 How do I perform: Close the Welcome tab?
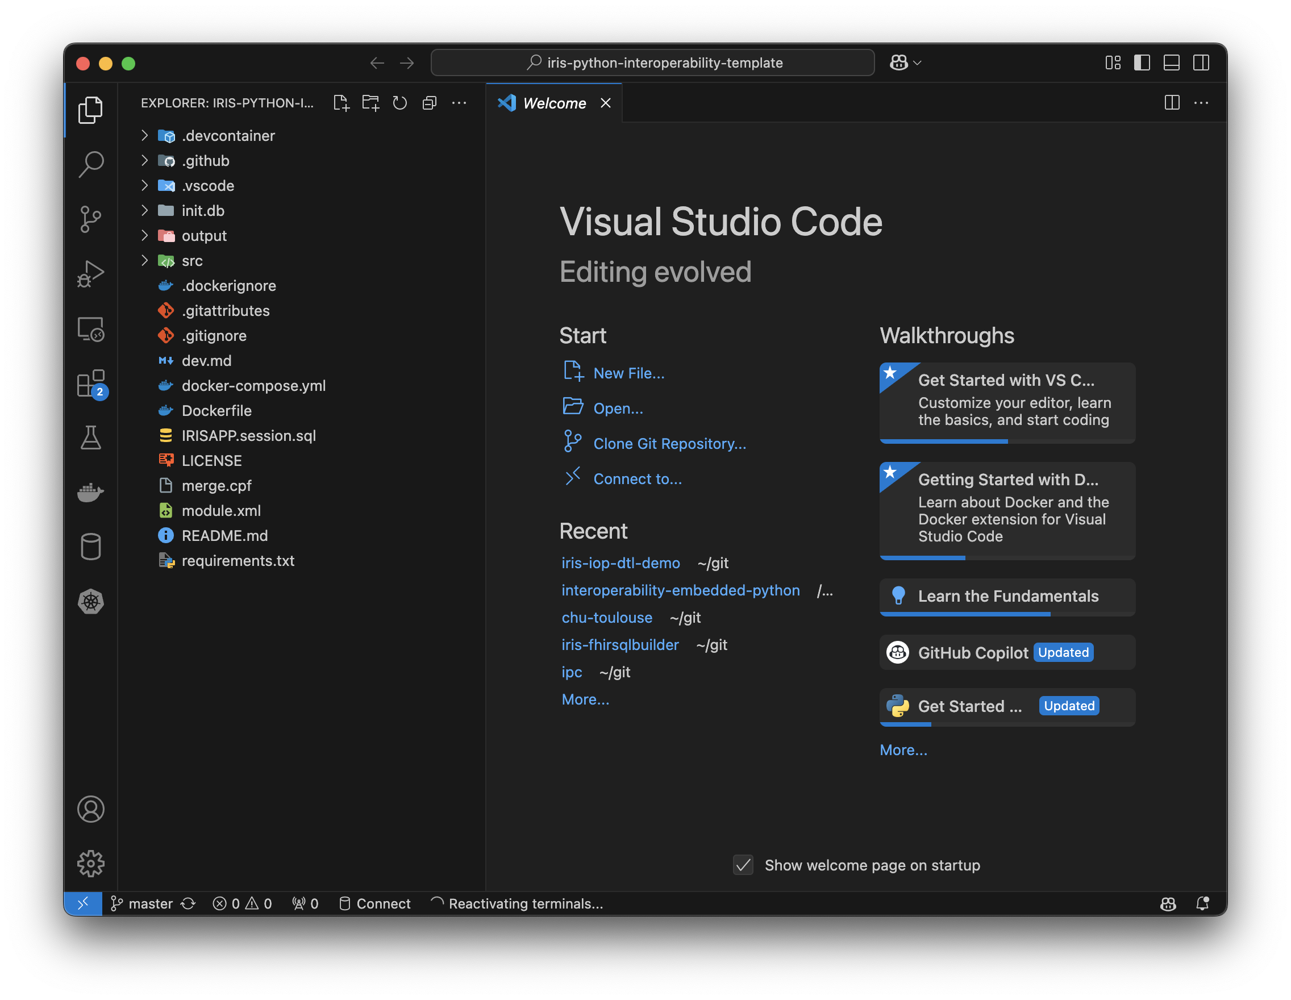[x=606, y=103]
